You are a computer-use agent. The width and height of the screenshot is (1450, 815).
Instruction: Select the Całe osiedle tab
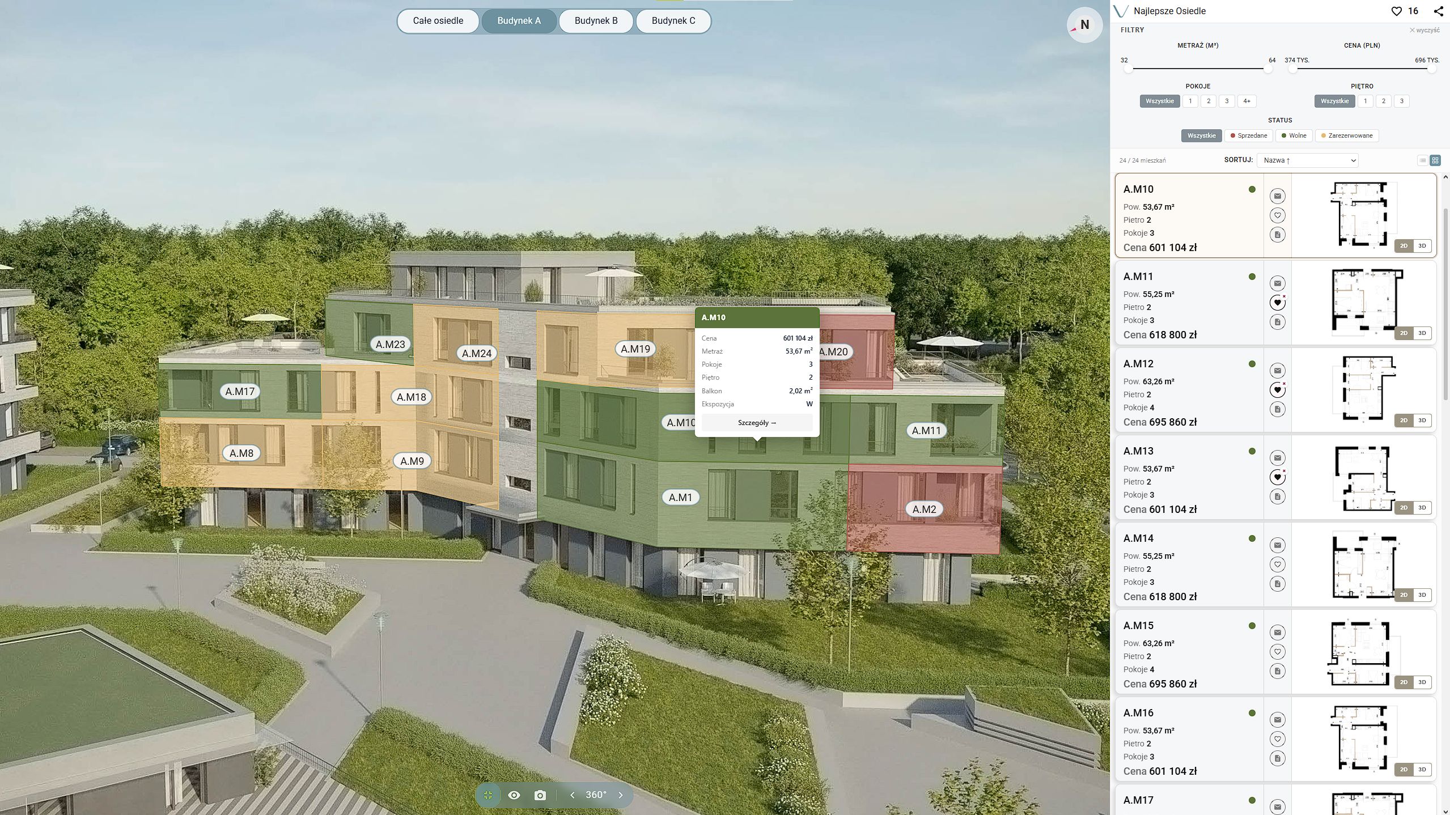(x=438, y=21)
